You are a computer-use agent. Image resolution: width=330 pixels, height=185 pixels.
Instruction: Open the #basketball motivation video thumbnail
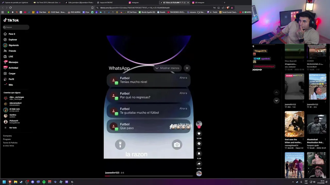pos(317,124)
